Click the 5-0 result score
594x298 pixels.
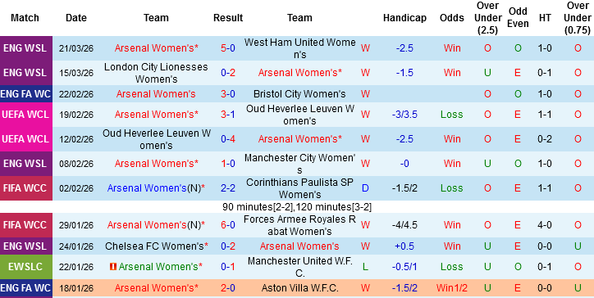[228, 48]
